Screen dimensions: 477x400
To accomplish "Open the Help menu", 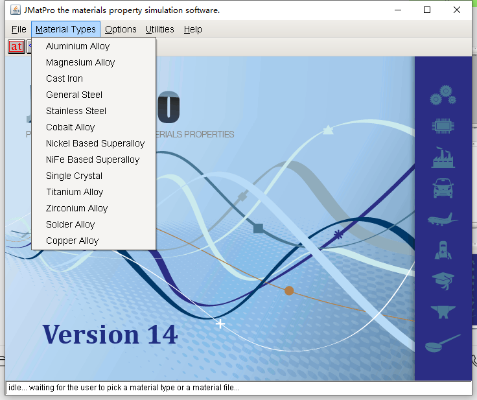I will click(192, 29).
